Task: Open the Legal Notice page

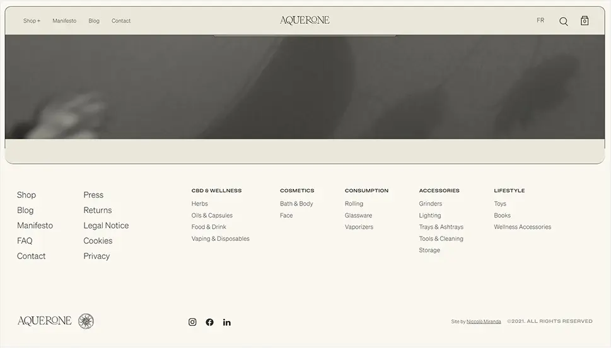Action: [106, 225]
